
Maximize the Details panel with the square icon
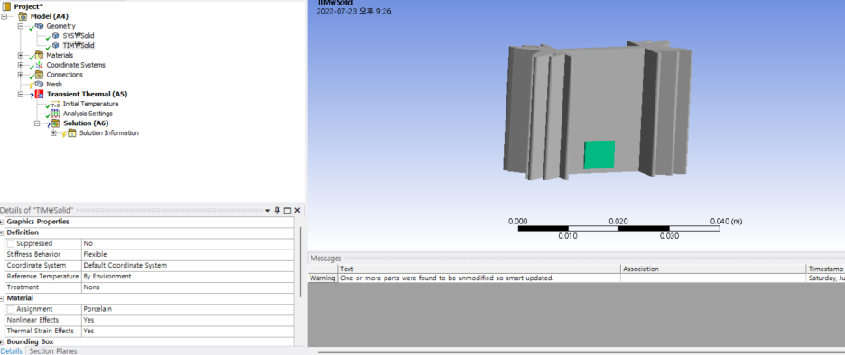[287, 210]
